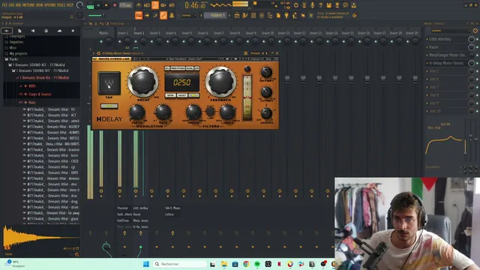
Task: Click the TAP pad in H-Delay
Action: click(109, 83)
